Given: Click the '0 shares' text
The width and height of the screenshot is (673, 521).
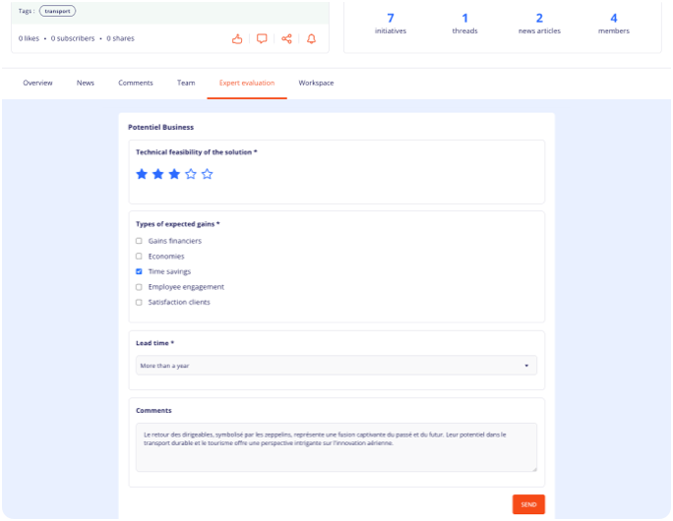Looking at the screenshot, I should click(x=121, y=38).
